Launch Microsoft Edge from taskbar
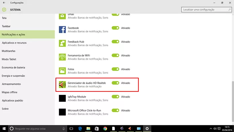 coord(80,129)
